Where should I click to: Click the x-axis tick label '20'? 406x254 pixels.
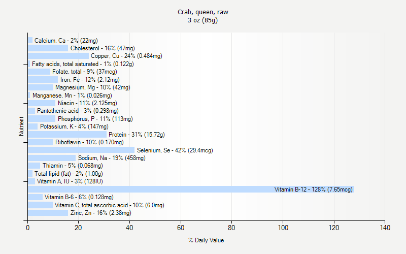pos(78,228)
